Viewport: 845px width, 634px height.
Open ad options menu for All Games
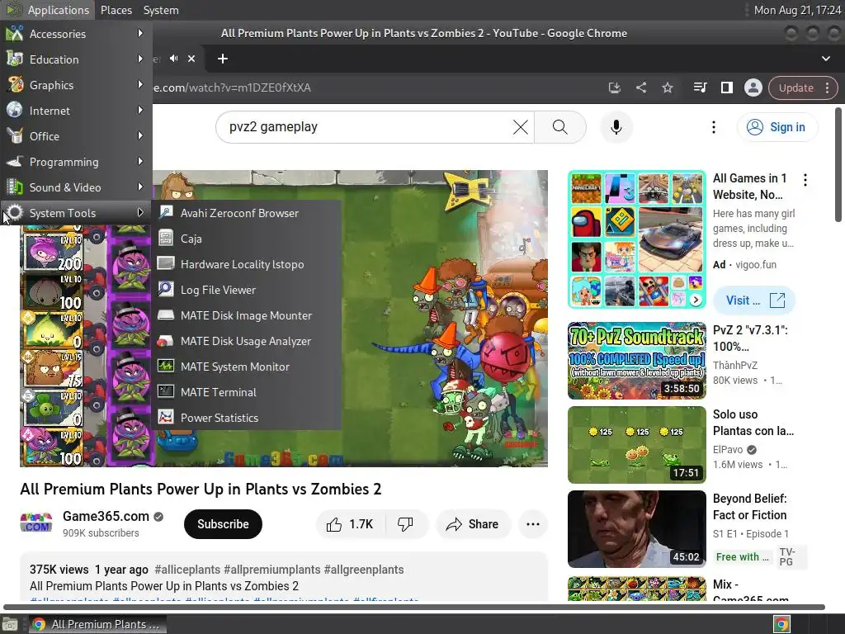coord(805,180)
